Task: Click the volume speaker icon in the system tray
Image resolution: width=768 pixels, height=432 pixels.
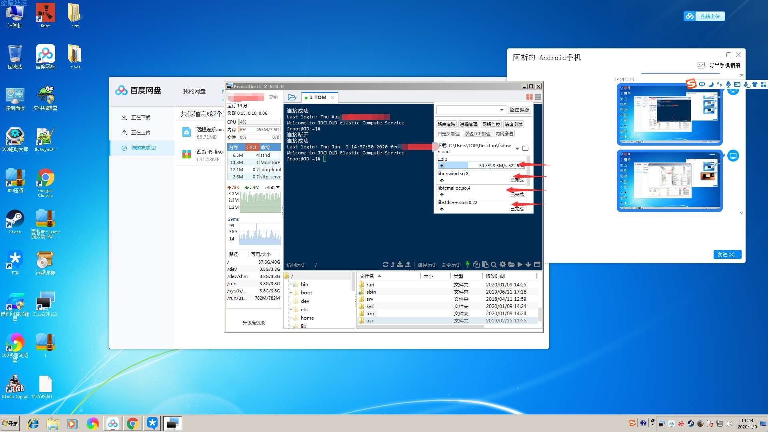Action: (x=729, y=423)
